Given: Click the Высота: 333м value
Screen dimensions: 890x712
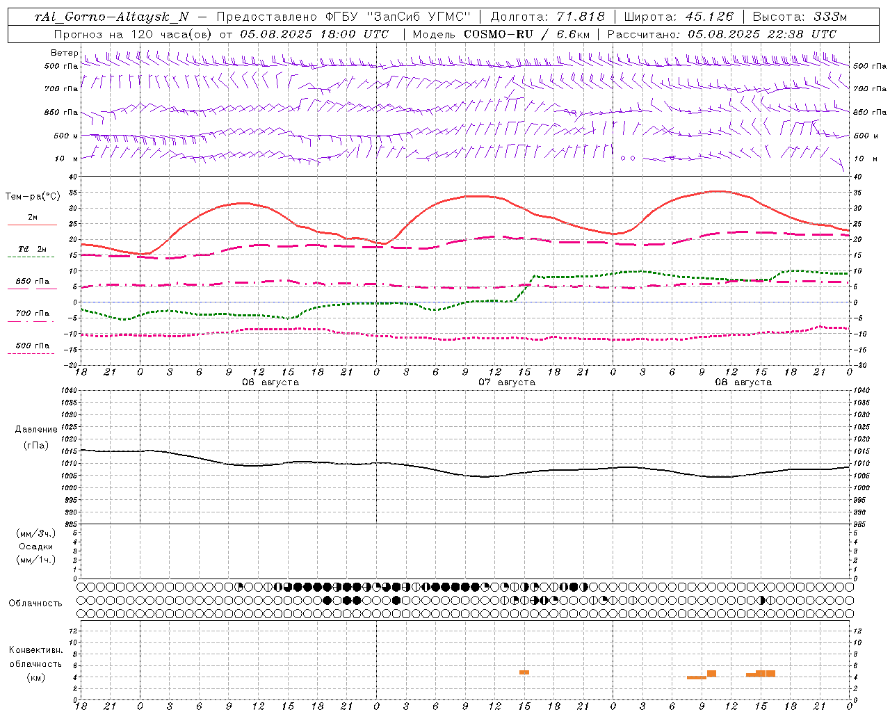Looking at the screenshot, I should click(800, 17).
